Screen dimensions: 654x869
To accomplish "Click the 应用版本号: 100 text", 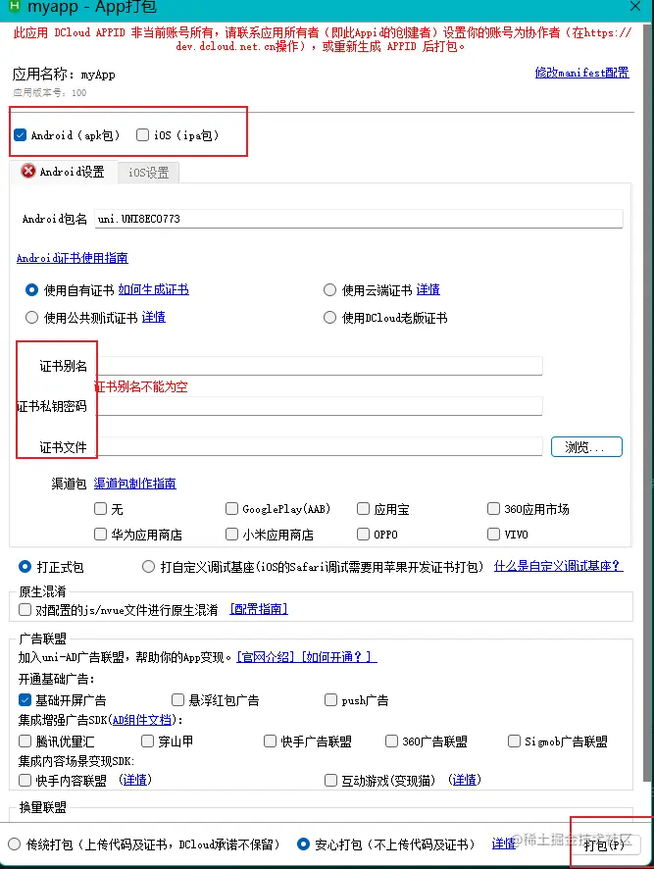I will [49, 92].
